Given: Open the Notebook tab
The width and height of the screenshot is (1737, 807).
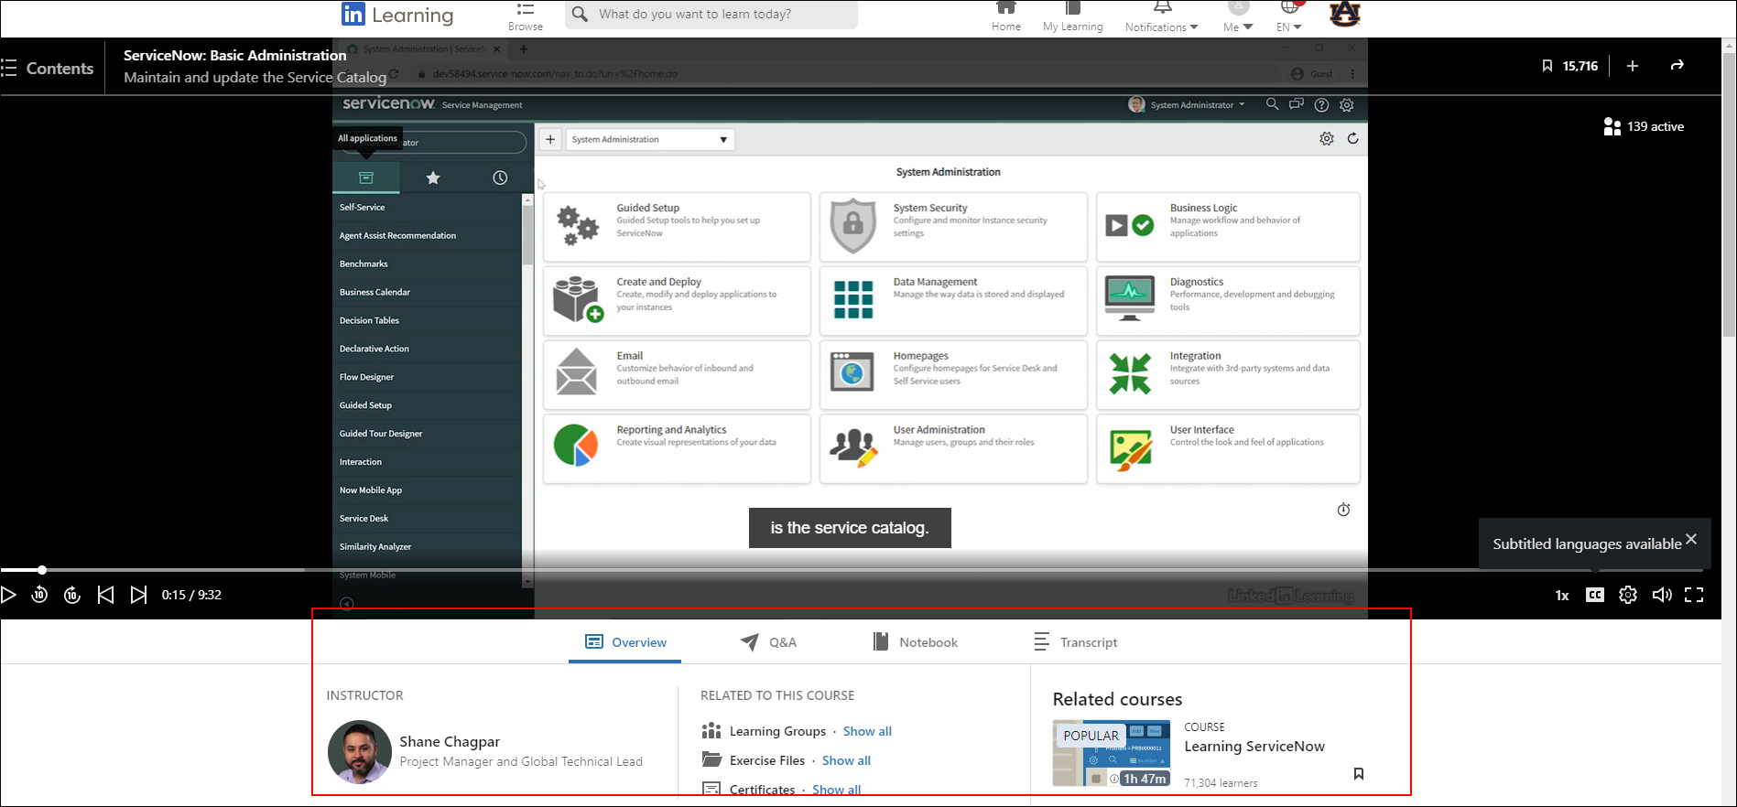Looking at the screenshot, I should (x=916, y=642).
